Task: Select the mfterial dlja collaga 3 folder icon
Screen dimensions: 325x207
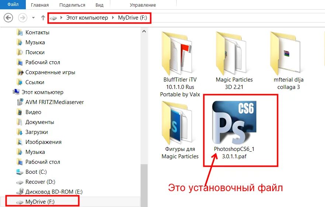Action: point(286,54)
